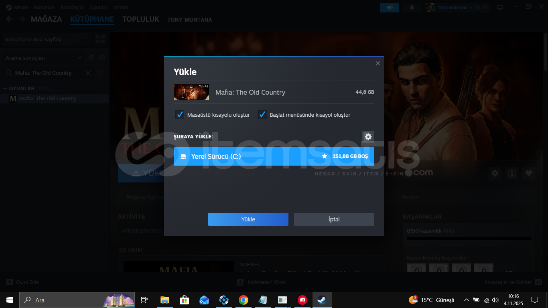Open the Steam menu
This screenshot has height=308, width=548.
(x=17, y=7)
